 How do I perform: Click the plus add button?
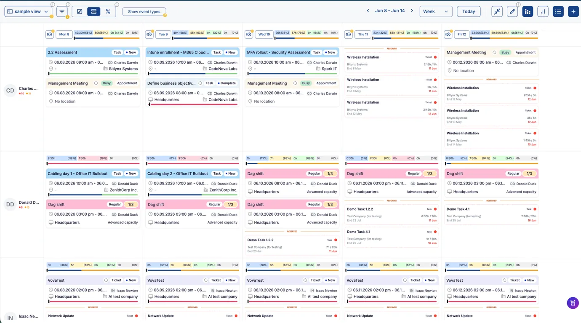573,11
